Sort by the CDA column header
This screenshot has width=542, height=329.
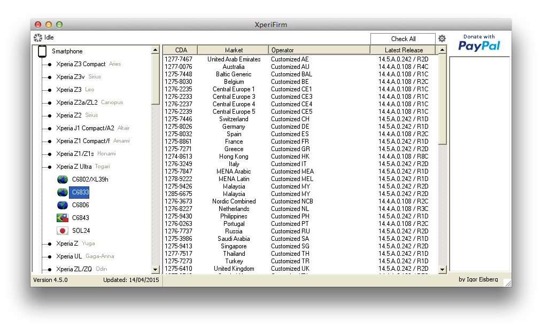(x=180, y=50)
